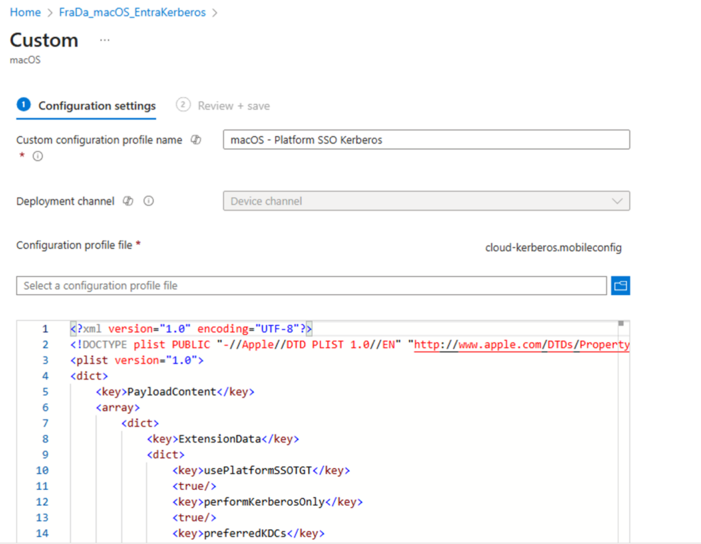Click the Select a configuration profile file field

pyautogui.click(x=311, y=286)
